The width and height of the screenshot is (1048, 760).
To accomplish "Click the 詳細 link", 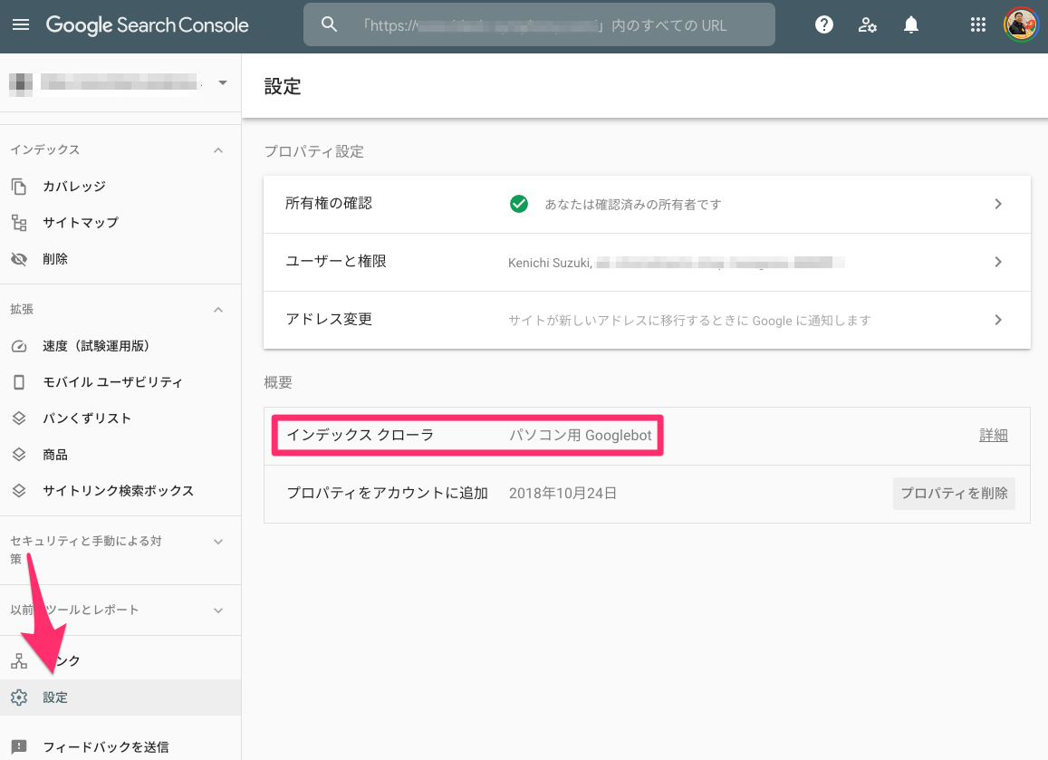I will click(993, 435).
